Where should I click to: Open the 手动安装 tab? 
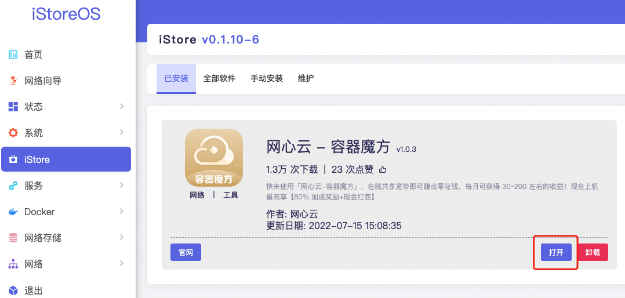coord(267,78)
